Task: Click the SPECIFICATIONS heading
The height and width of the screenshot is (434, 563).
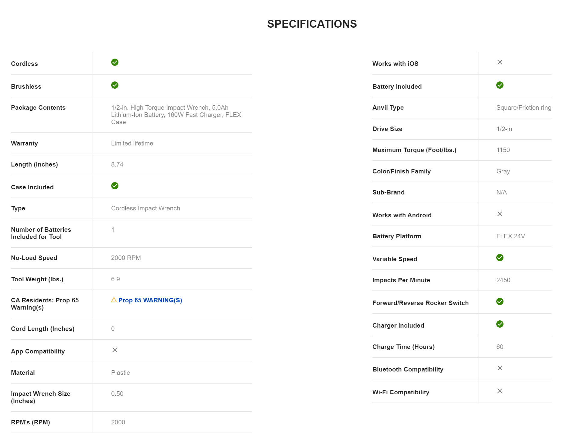Action: (312, 24)
